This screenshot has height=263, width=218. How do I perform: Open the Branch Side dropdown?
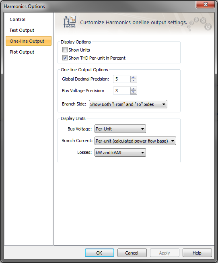tap(128, 104)
